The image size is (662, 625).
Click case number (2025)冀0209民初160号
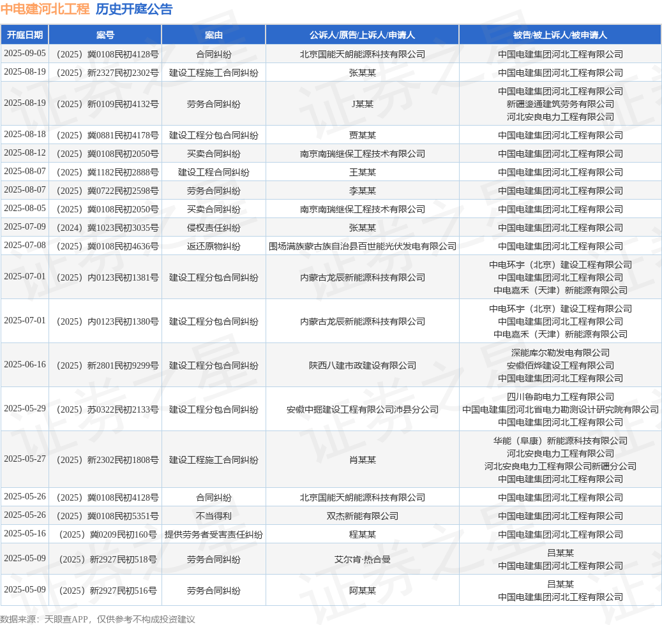pos(108,534)
